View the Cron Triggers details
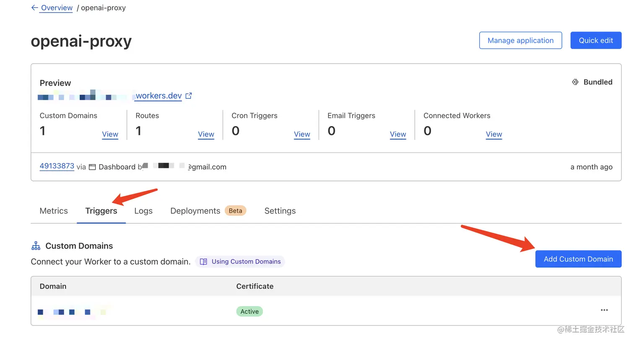This screenshot has height=343, width=634. point(302,134)
